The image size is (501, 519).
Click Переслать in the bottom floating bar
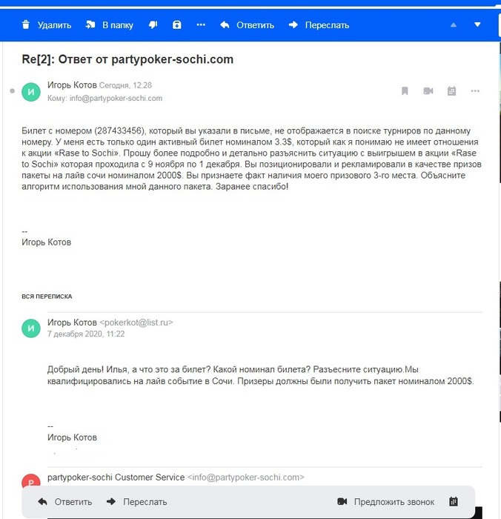click(x=136, y=502)
